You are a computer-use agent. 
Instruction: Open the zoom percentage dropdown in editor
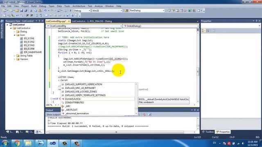56,105
